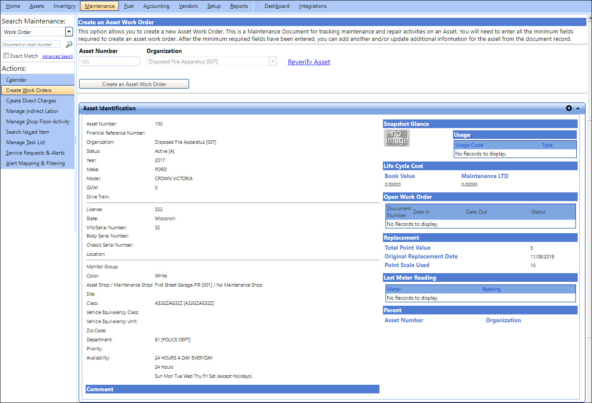Viewport: 592px width, 403px height.
Task: Click Create an Asset Work Order button
Action: pos(134,84)
